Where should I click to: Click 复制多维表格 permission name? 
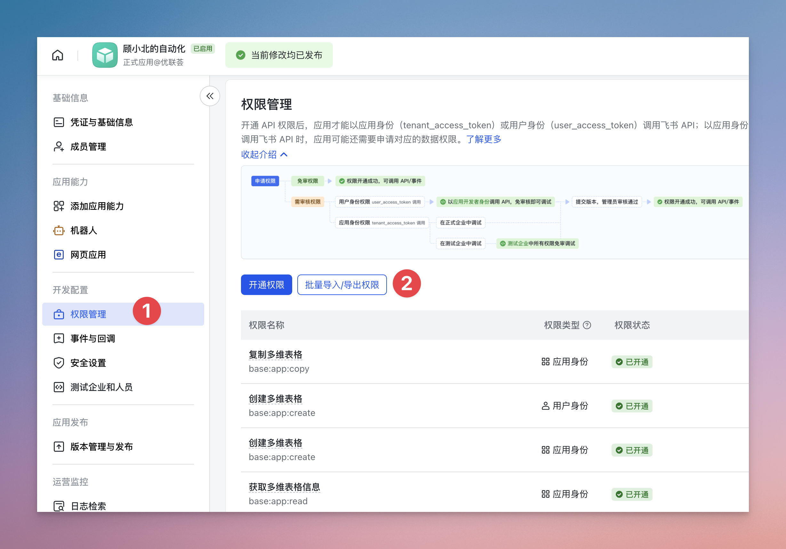pyautogui.click(x=275, y=354)
